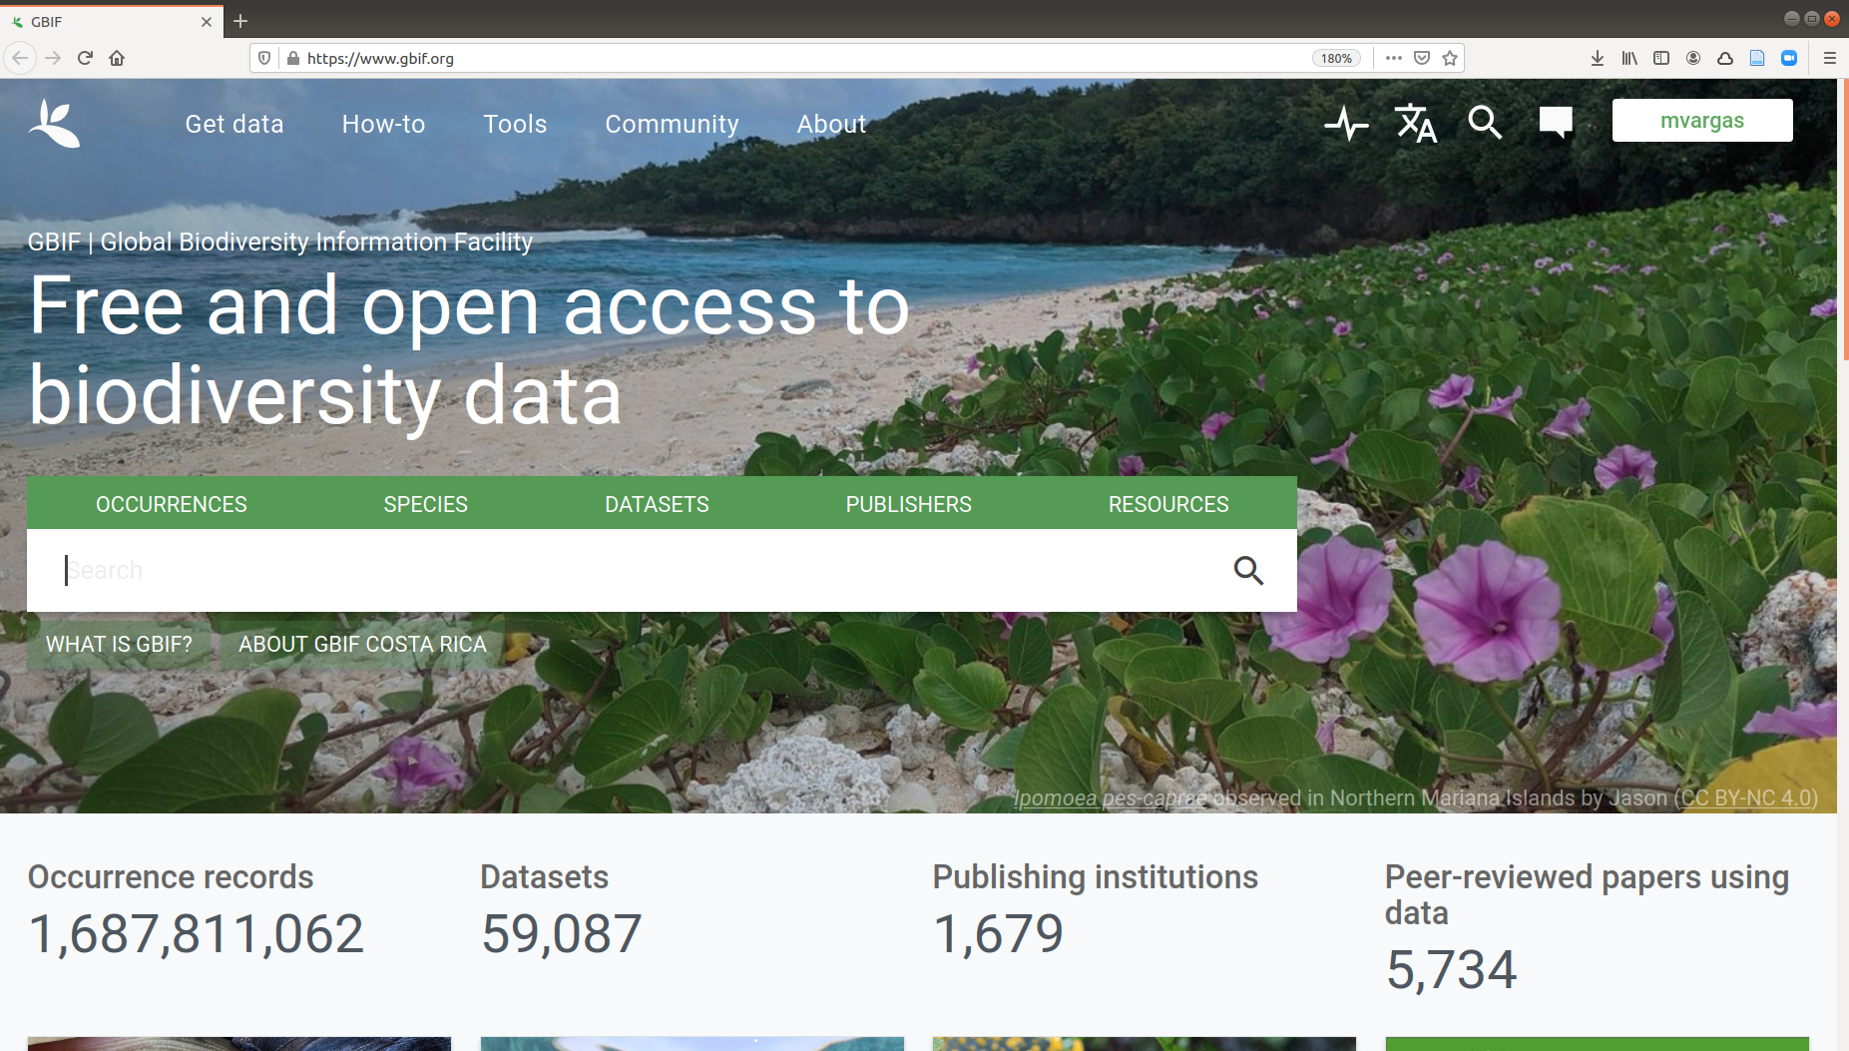Image resolution: width=1849 pixels, height=1051 pixels.
Task: Open the feedback speech bubble icon
Action: tap(1556, 123)
